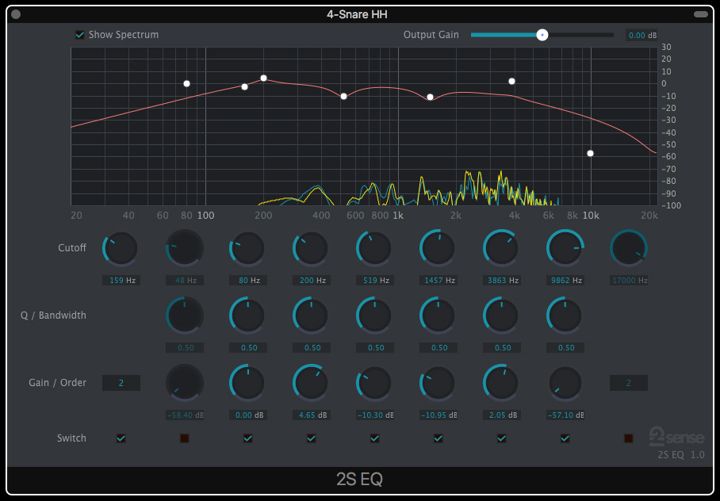The image size is (720, 501).
Task: Click the Q knob above the 48 Hz band's 0.50
Action: [184, 316]
